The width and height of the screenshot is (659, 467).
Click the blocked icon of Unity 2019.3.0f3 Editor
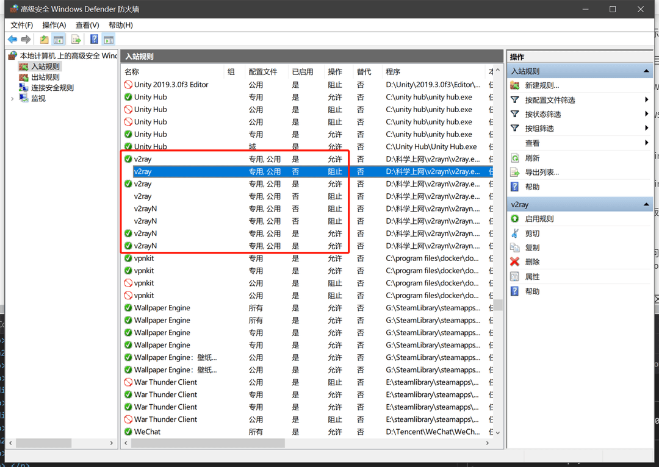(128, 85)
